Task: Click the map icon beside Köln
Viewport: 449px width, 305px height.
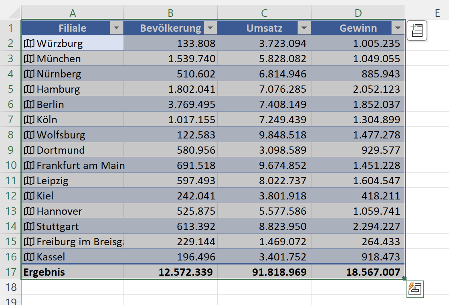Action: 29,120
